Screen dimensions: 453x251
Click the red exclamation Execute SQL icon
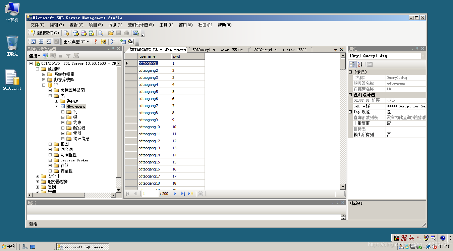click(96, 42)
